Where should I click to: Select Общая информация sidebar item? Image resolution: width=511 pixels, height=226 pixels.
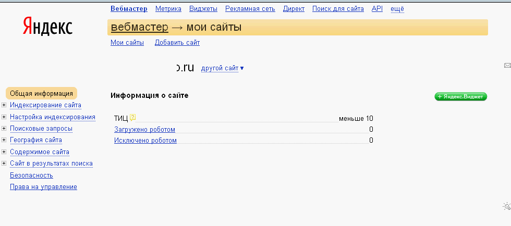pos(41,93)
